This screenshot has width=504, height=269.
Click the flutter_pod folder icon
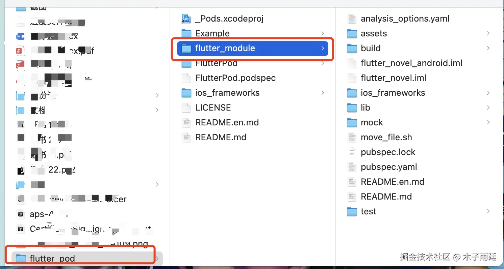point(21,259)
